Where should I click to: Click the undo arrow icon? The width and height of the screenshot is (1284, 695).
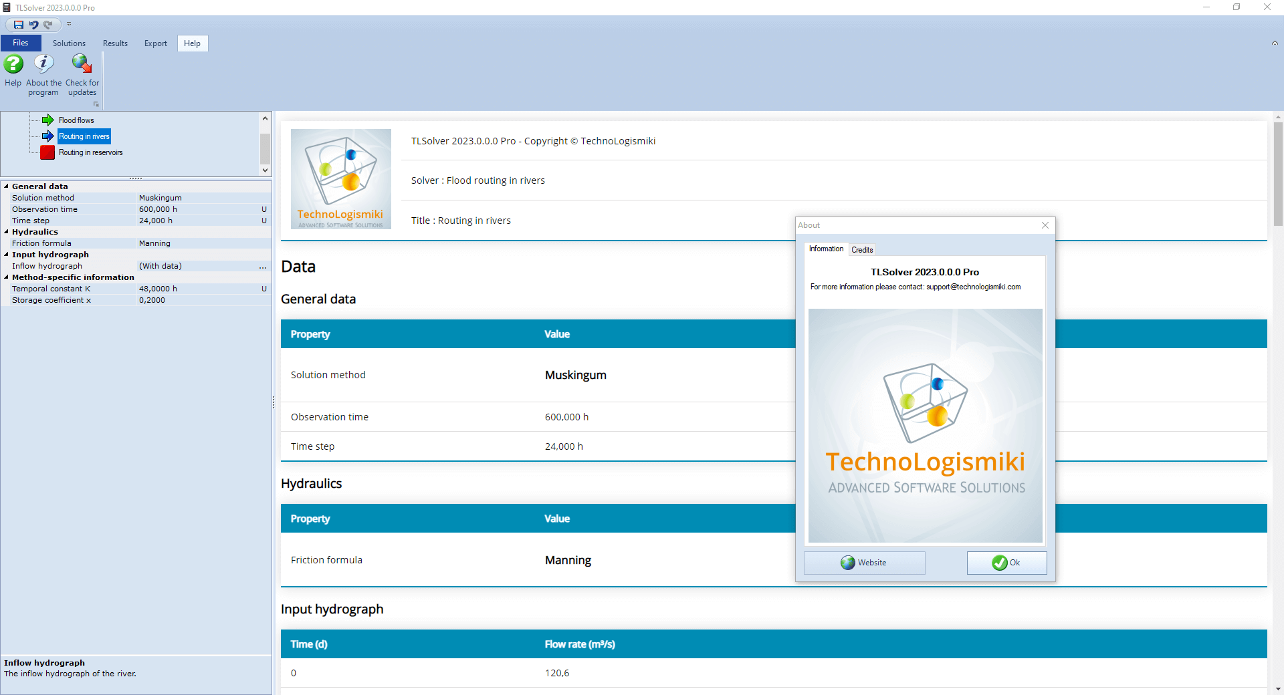click(33, 25)
